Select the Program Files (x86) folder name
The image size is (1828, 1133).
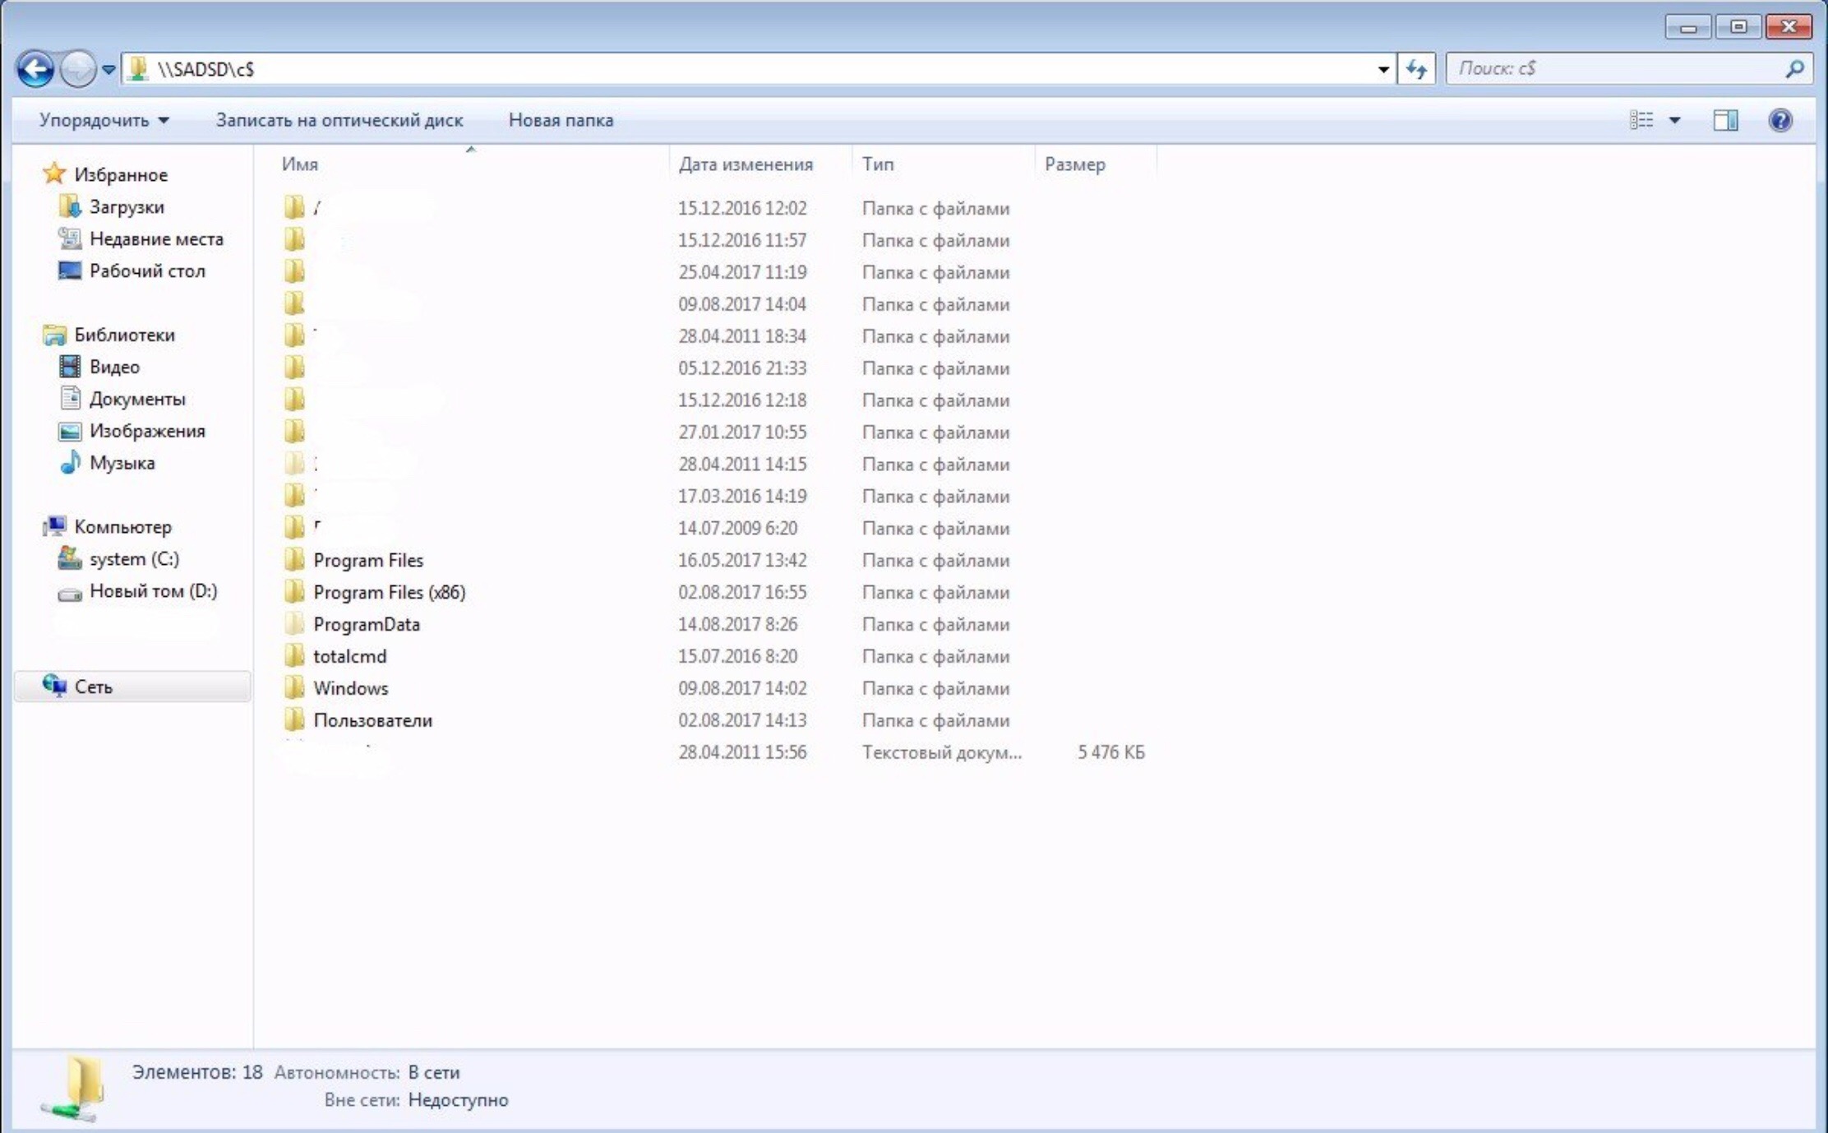[x=390, y=592]
